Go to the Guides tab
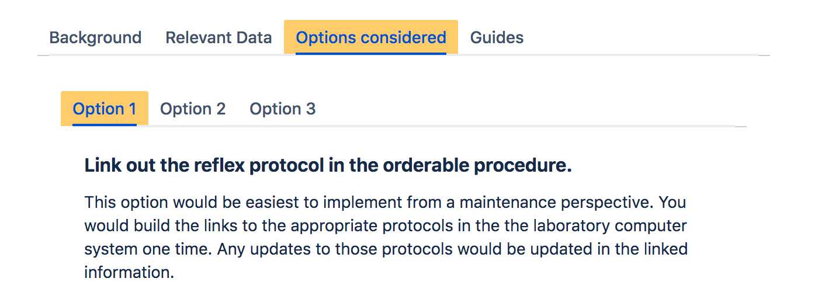This screenshot has width=818, height=306. [497, 38]
